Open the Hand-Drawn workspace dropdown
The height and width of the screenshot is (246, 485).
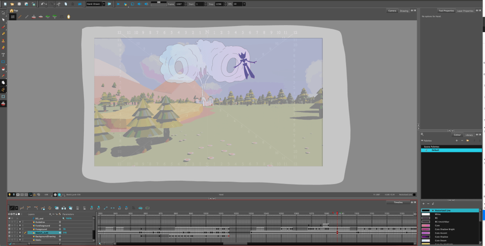pyautogui.click(x=103, y=4)
